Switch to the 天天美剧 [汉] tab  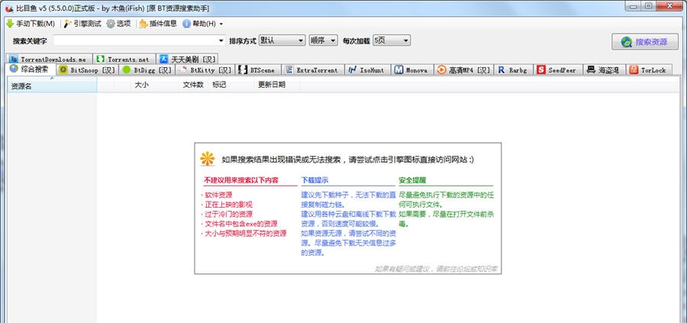pos(187,59)
